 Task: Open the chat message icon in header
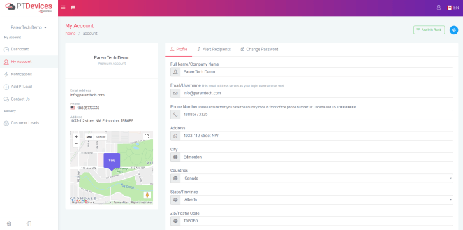73,8
